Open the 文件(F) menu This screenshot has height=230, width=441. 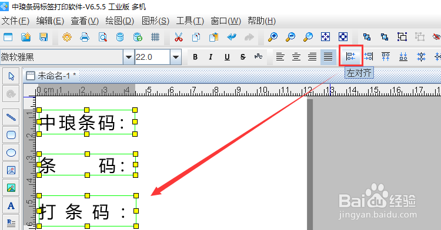[x=15, y=21]
